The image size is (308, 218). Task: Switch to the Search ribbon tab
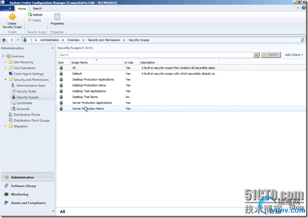tap(37, 9)
